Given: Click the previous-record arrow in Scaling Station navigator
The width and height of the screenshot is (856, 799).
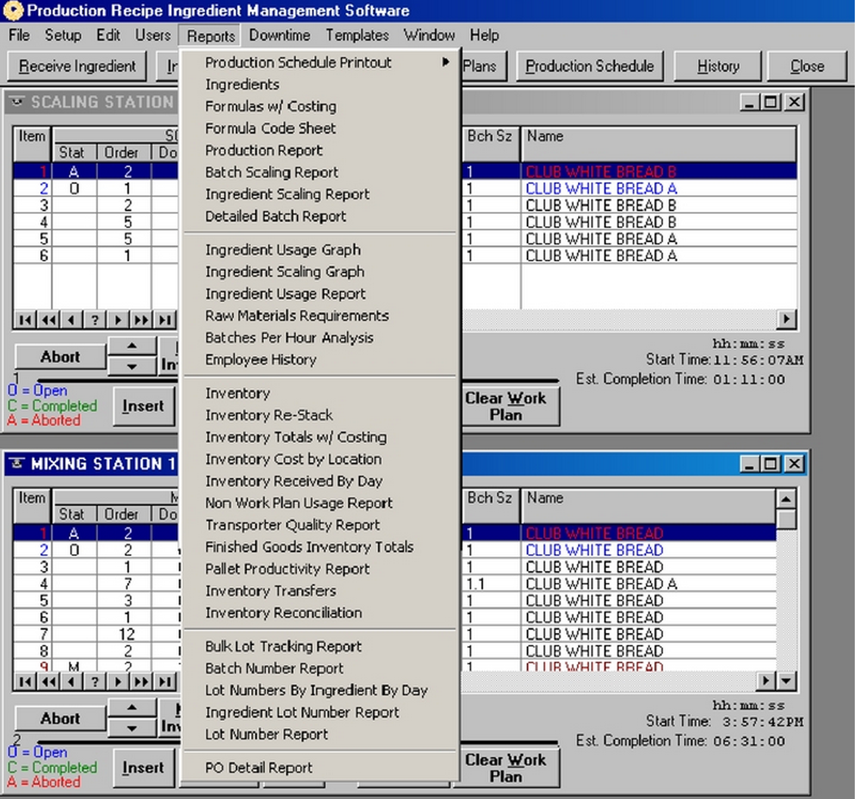Looking at the screenshot, I should [72, 320].
